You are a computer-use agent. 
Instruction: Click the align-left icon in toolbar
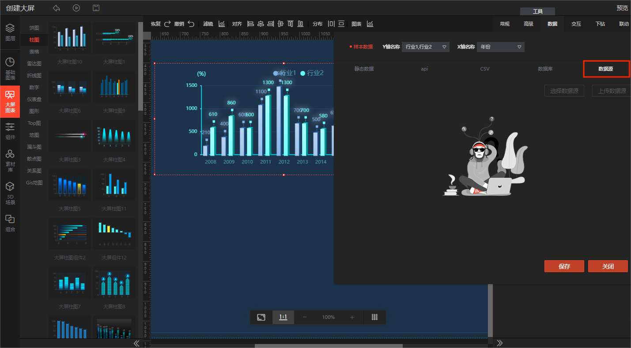[250, 24]
